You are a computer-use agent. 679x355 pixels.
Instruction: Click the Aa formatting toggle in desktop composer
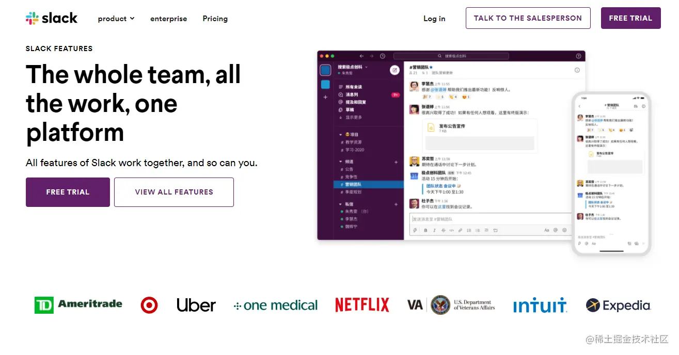click(x=547, y=230)
